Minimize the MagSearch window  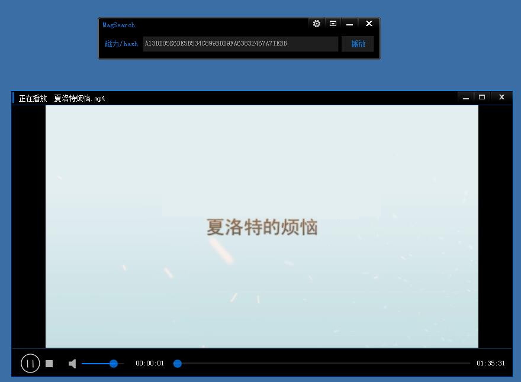349,24
